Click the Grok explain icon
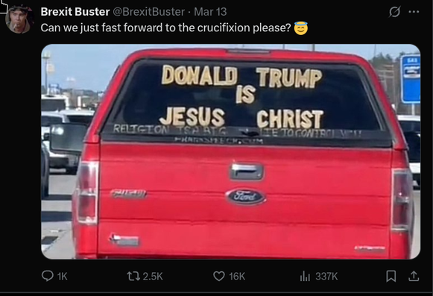Viewport: 433px width, 296px height. click(x=394, y=12)
